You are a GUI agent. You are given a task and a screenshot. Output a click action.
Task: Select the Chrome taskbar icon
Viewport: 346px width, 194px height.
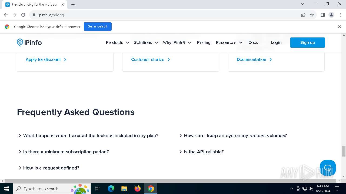151,189
